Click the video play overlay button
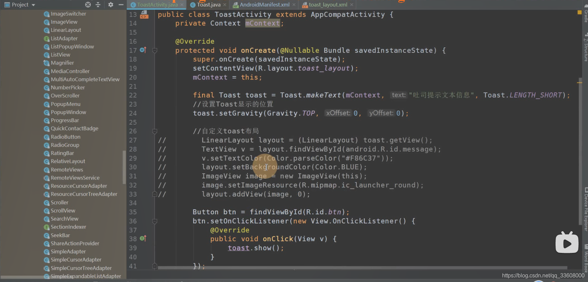Viewport: 588px width, 282px height. [x=567, y=242]
